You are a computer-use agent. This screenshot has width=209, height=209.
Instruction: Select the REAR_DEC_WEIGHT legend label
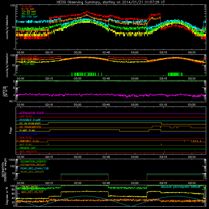coord(32,172)
